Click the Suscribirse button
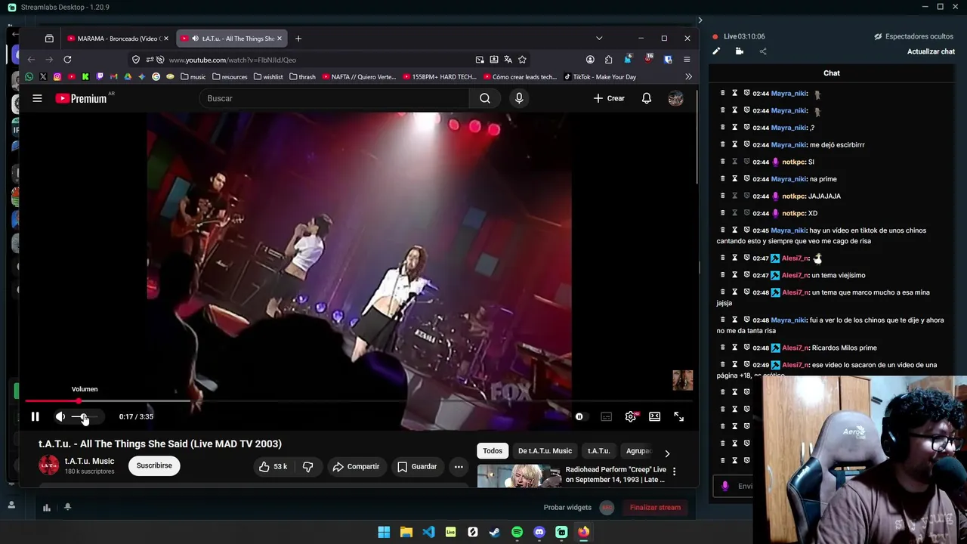The height and width of the screenshot is (544, 967). pos(154,466)
